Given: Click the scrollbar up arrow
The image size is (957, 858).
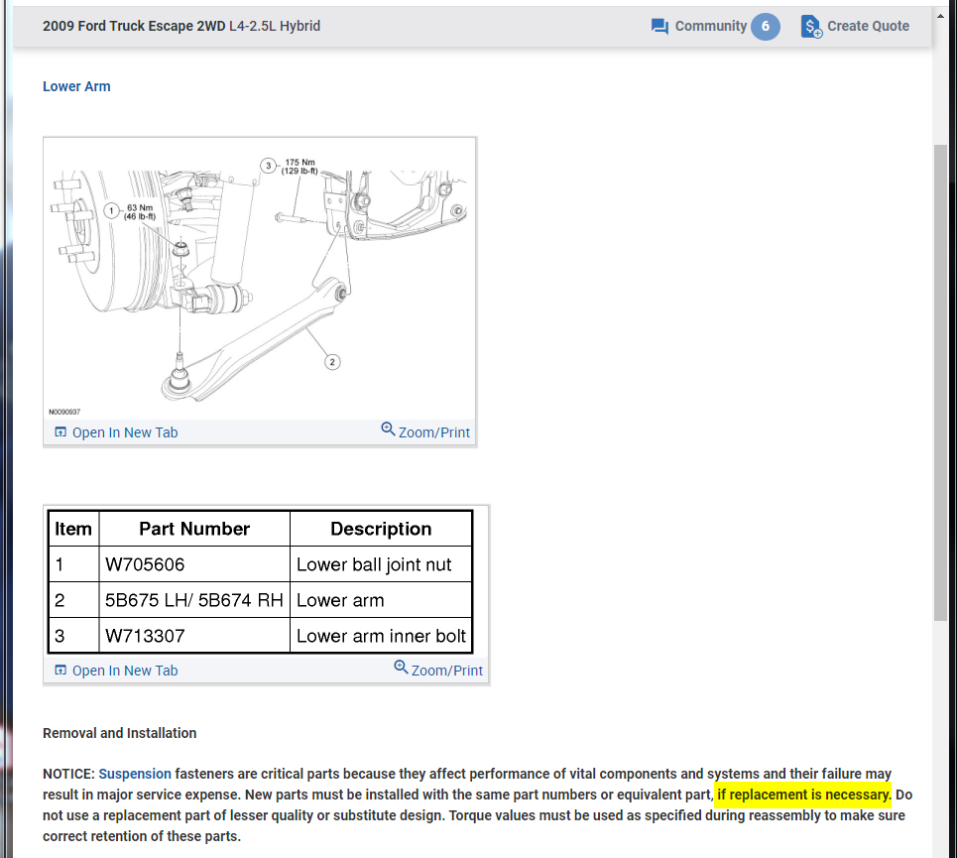Looking at the screenshot, I should click(x=940, y=15).
